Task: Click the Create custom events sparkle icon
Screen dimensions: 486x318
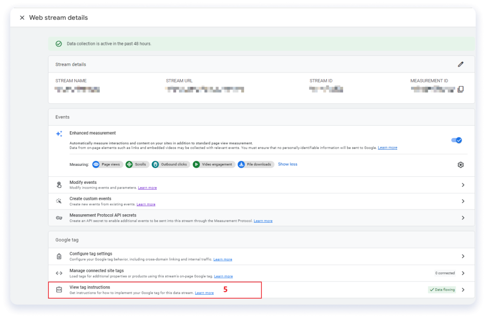Action: click(59, 201)
